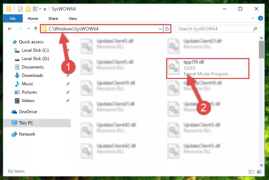Click the tipp119.dll gear file icon

pyautogui.click(x=173, y=67)
